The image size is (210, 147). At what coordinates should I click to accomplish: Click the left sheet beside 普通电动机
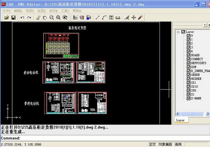pos(60,103)
